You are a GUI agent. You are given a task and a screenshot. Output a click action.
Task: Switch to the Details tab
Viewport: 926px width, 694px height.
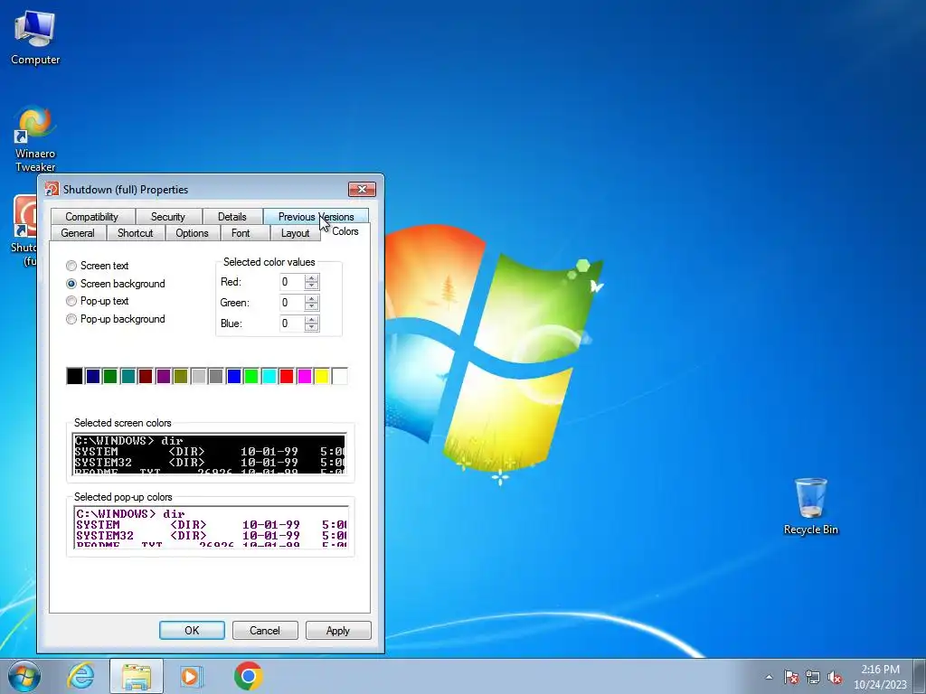click(x=232, y=217)
